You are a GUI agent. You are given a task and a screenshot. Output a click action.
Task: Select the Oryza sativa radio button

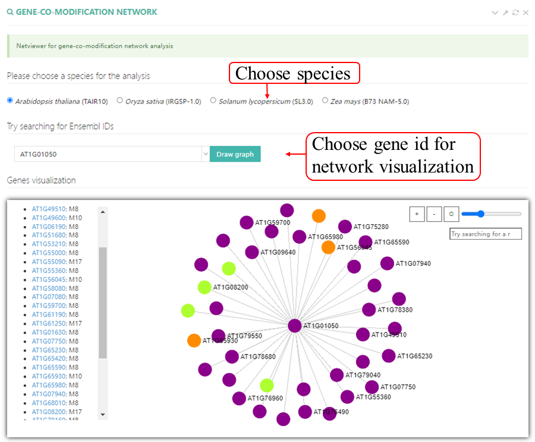click(120, 101)
